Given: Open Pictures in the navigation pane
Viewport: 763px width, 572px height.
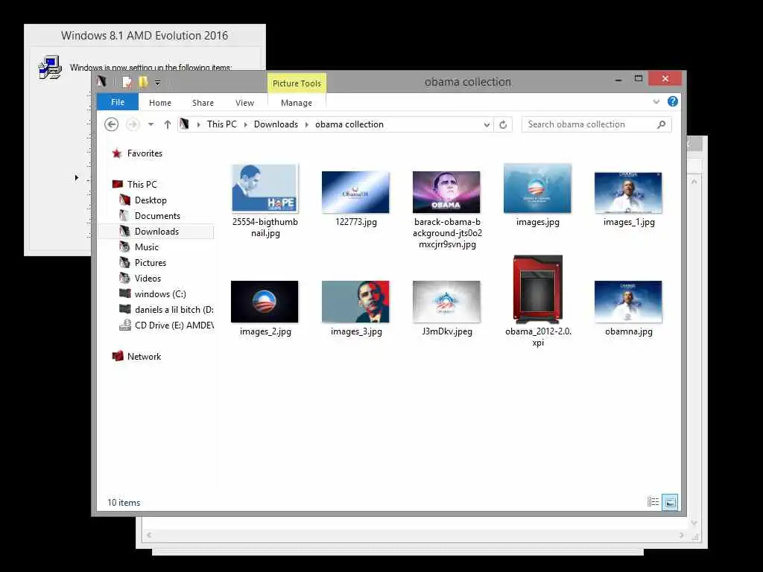Looking at the screenshot, I should click(151, 262).
